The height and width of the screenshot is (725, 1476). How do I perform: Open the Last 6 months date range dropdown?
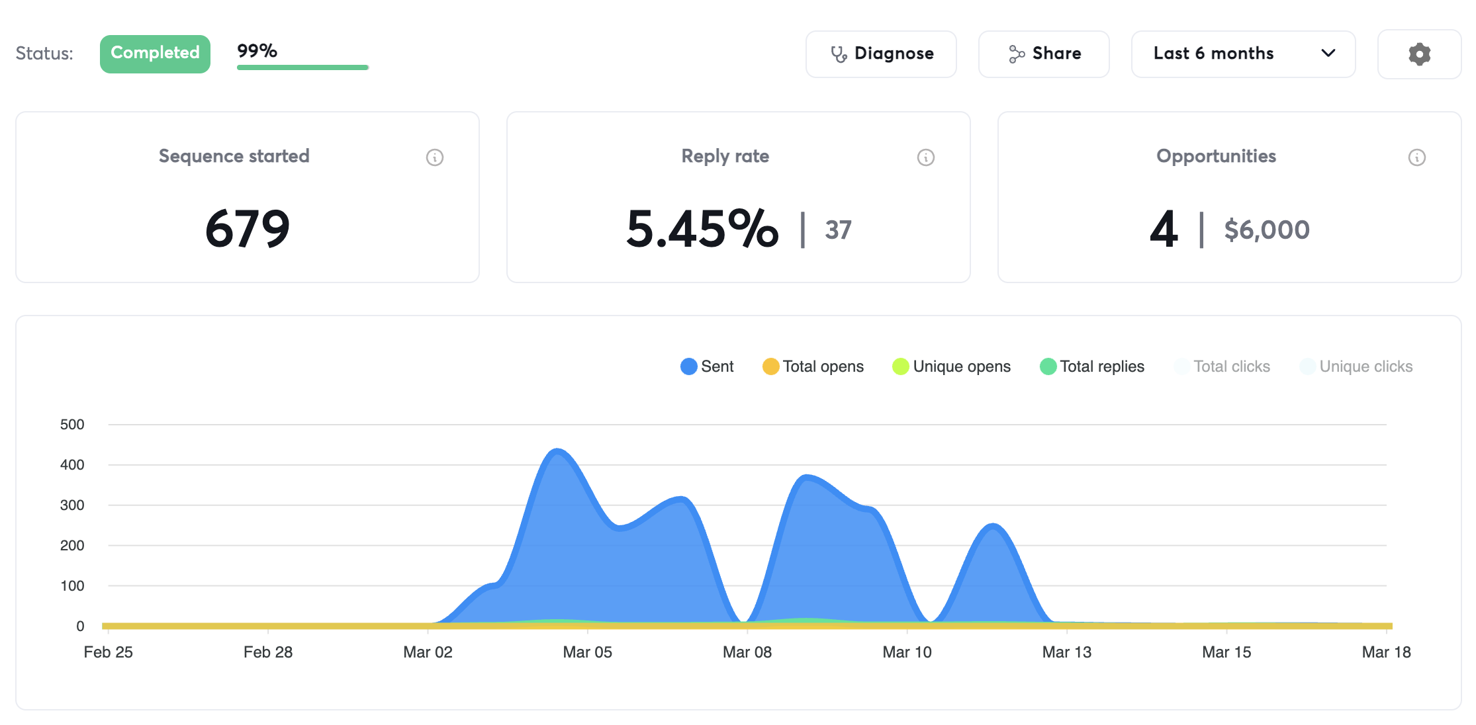[1244, 54]
